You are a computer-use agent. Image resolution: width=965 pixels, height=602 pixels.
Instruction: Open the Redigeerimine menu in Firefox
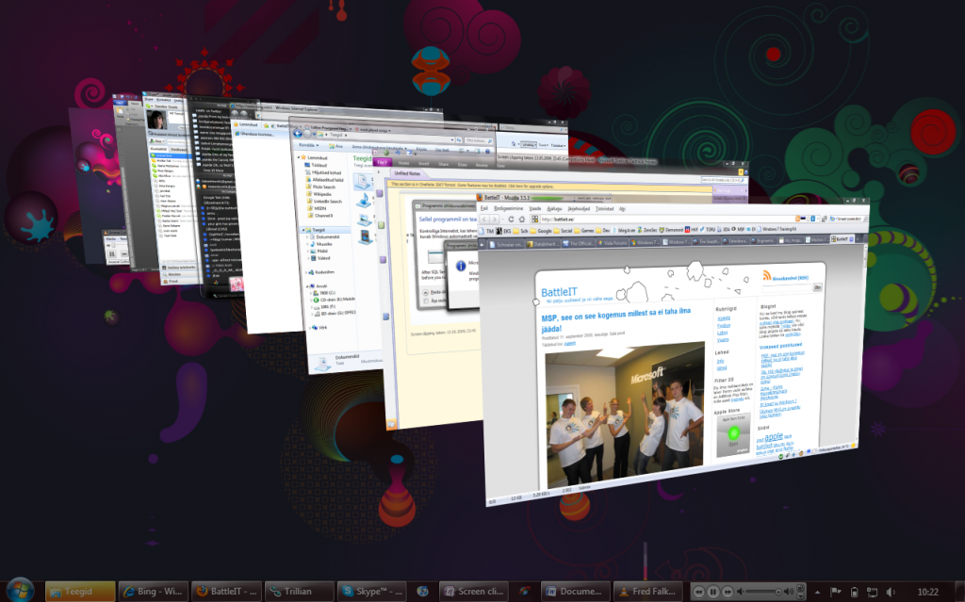tap(508, 208)
